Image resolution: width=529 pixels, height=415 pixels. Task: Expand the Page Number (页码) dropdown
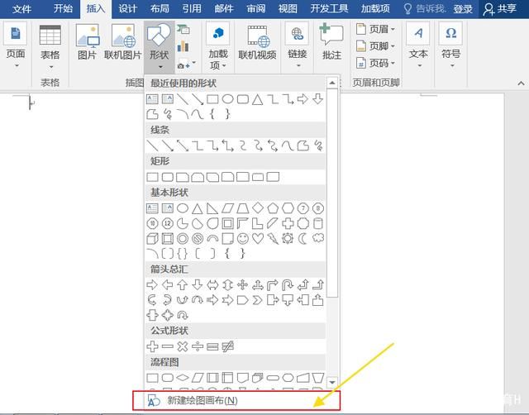pyautogui.click(x=375, y=63)
